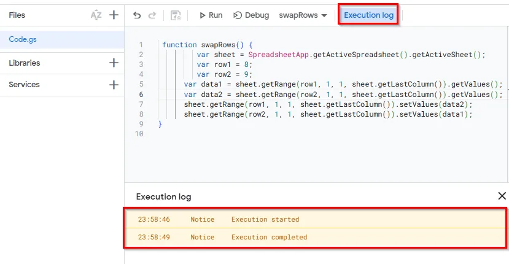Click the 'var row2 = 9;' line
This screenshot has height=264, width=509.
(x=224, y=74)
